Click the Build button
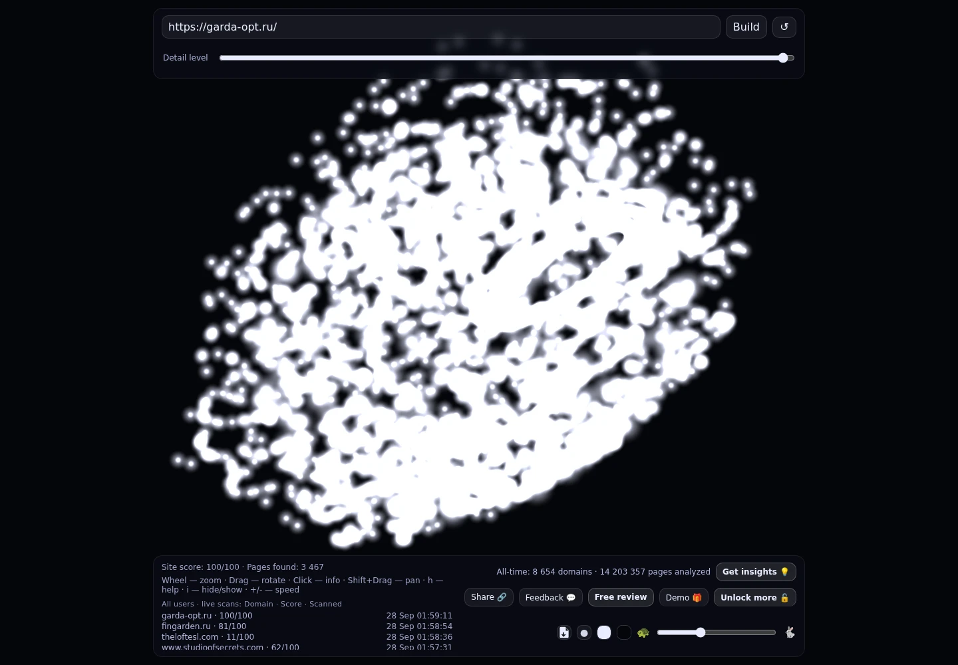 746,27
